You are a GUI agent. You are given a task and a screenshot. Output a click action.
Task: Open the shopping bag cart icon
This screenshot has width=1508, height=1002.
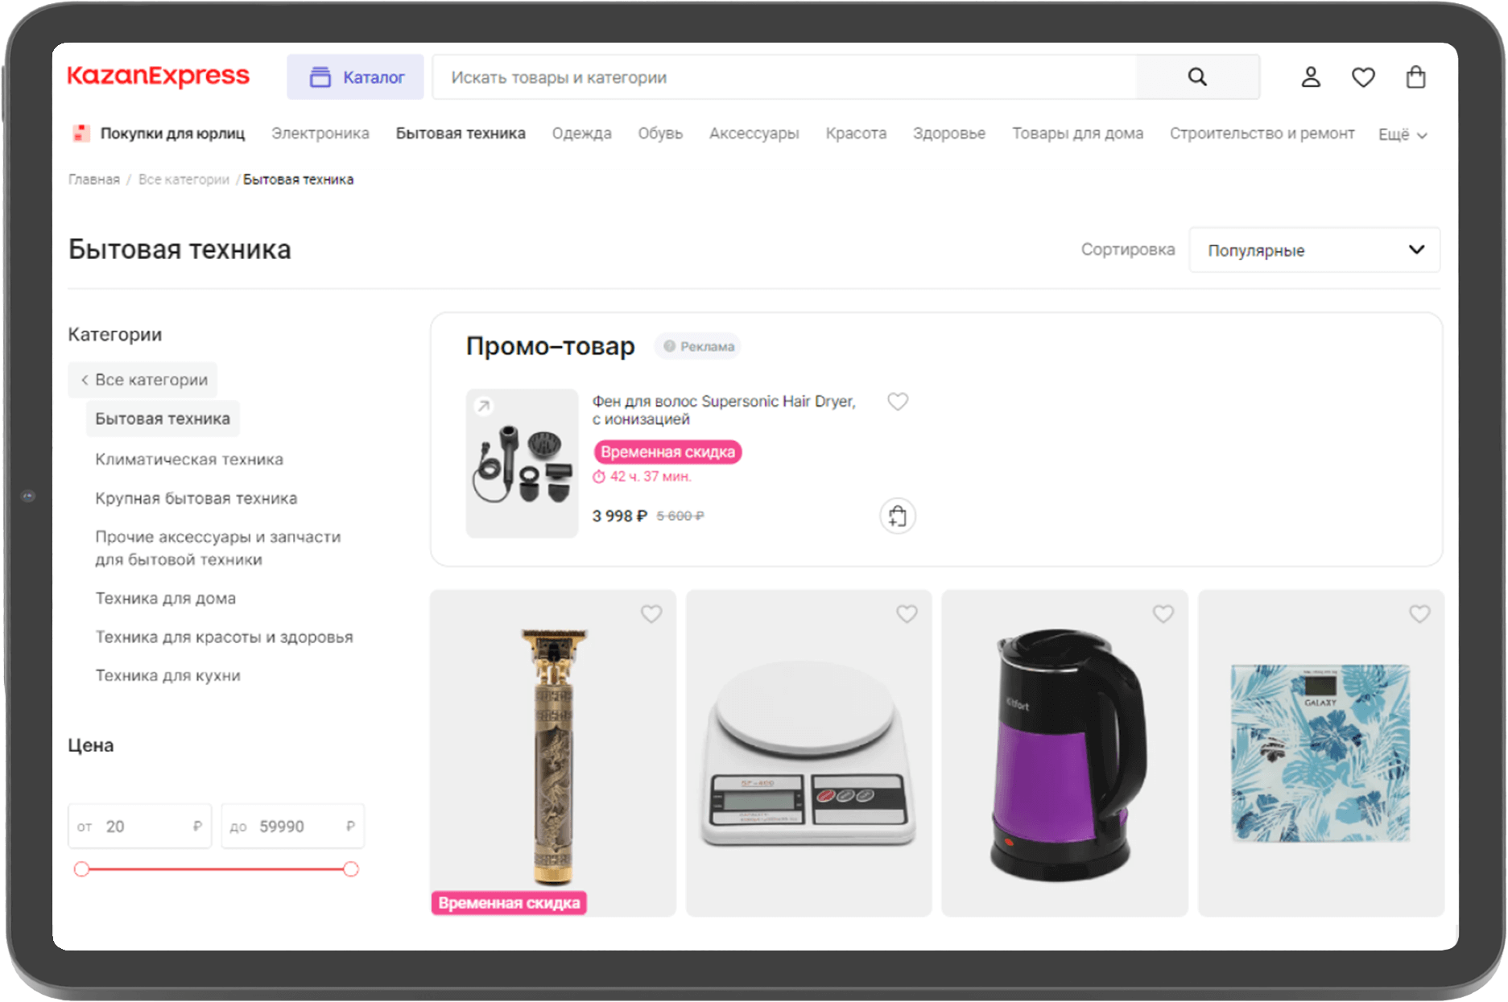tap(1415, 77)
